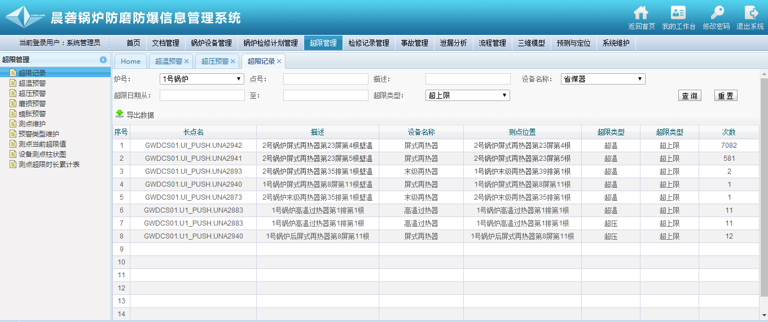This screenshot has width=768, height=322.
Task: Close the 超限记录 tab
Action: click(x=279, y=61)
